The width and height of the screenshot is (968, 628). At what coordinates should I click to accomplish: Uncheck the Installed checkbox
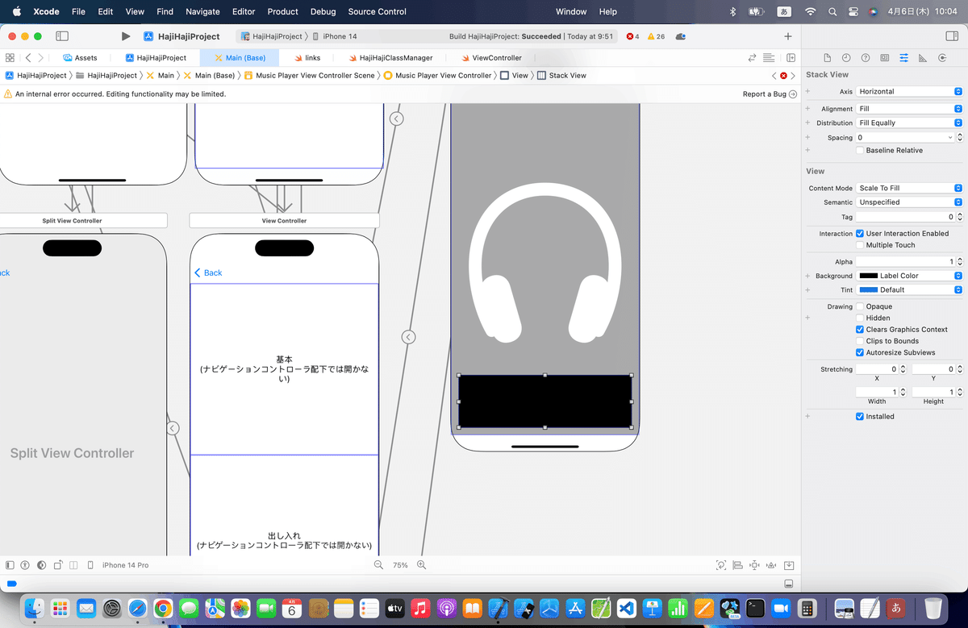pyautogui.click(x=860, y=417)
